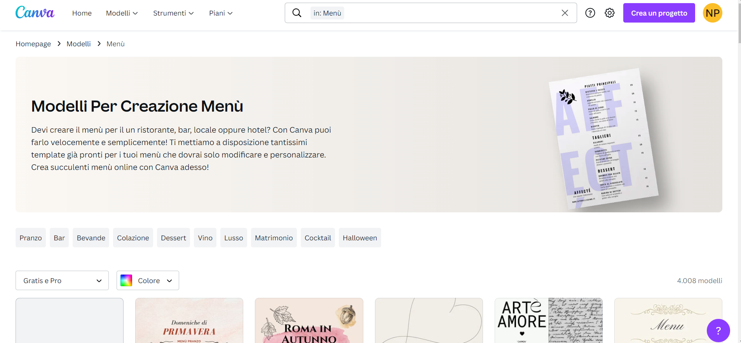The width and height of the screenshot is (741, 343).
Task: Expand the Modelli menu
Action: [122, 13]
